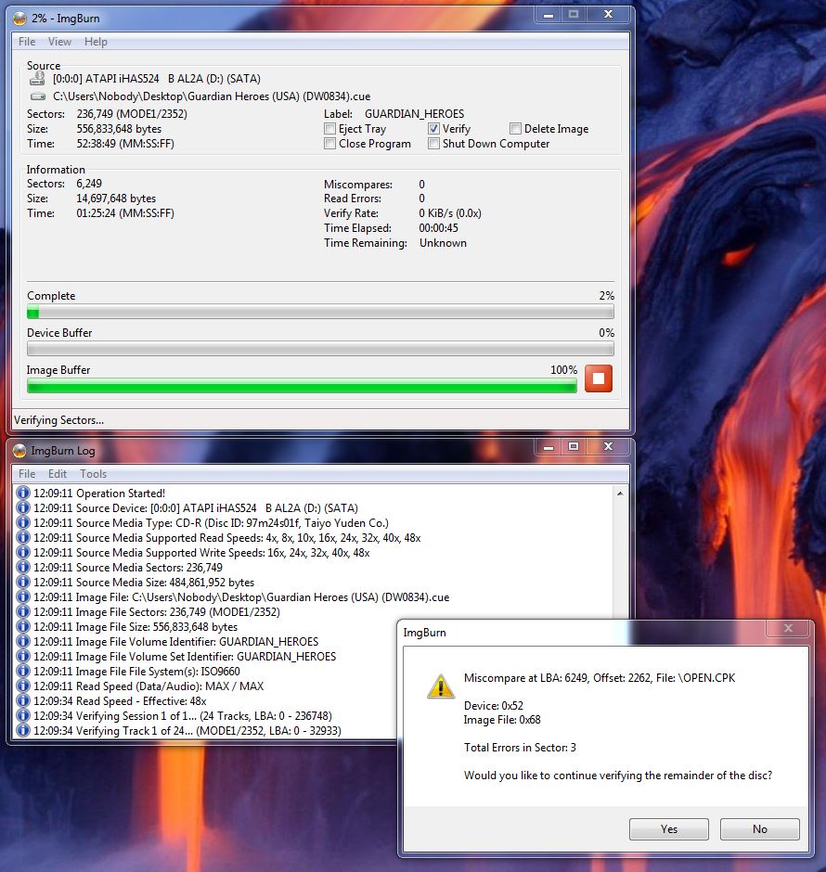
Task: Click the GUARDIAN_HEROES label value
Action: (x=414, y=114)
